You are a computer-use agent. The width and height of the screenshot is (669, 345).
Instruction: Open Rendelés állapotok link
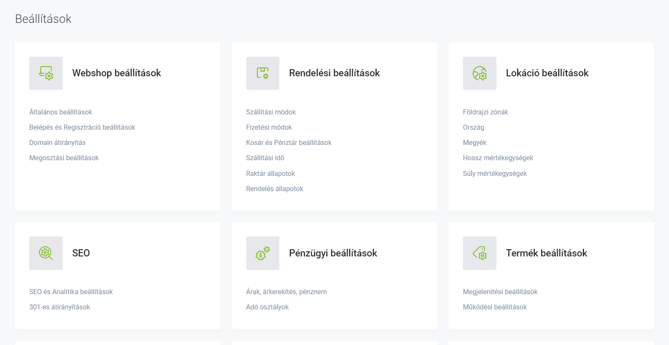pos(275,189)
